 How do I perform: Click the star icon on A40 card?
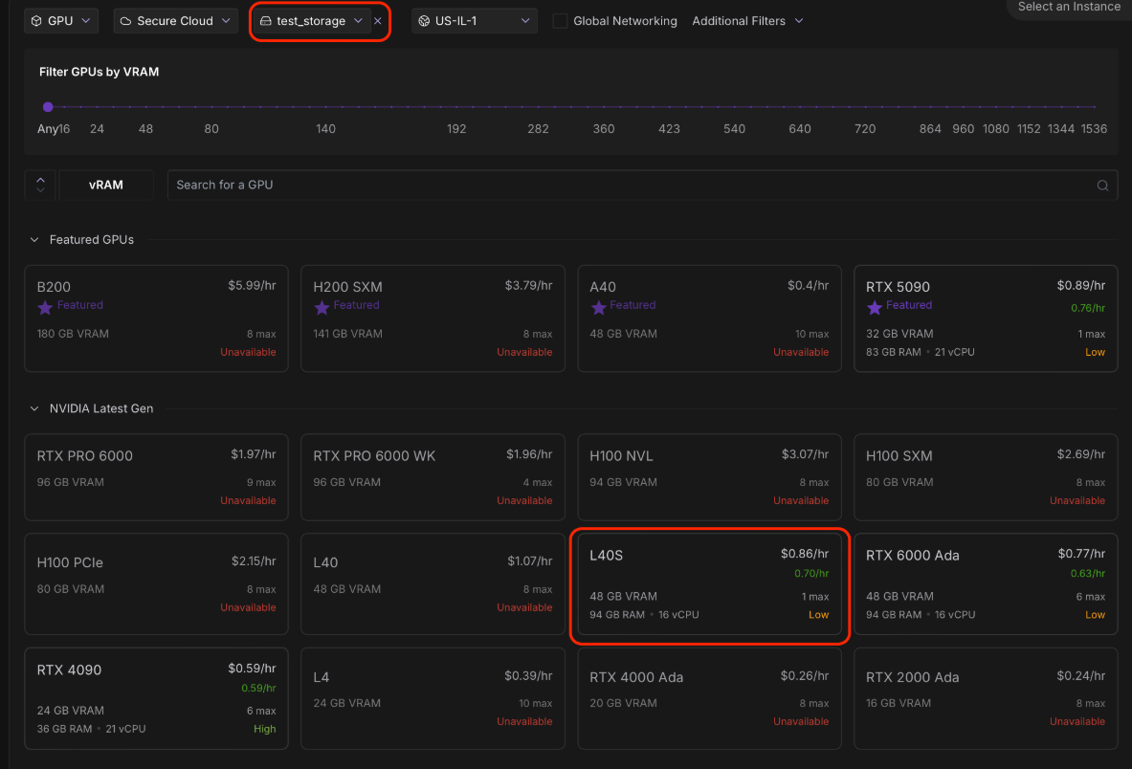tap(598, 307)
